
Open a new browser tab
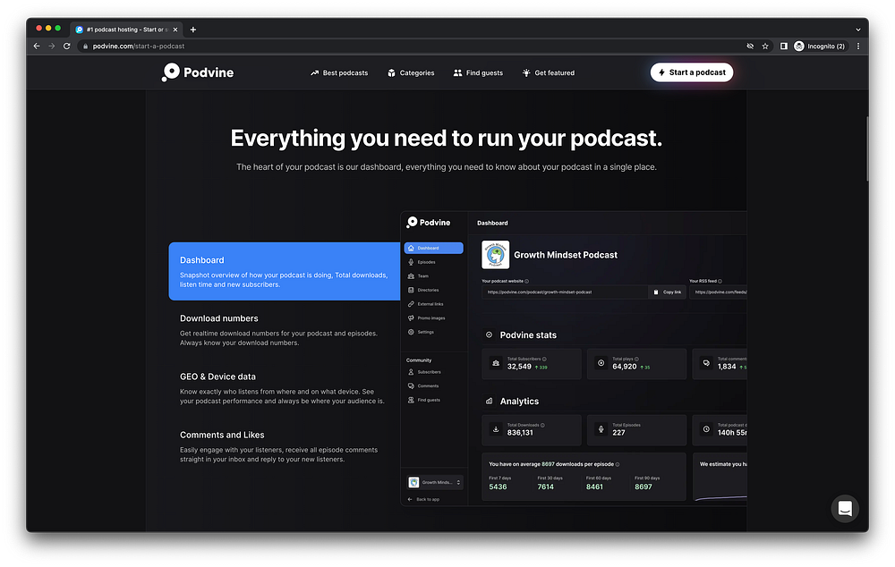[193, 30]
